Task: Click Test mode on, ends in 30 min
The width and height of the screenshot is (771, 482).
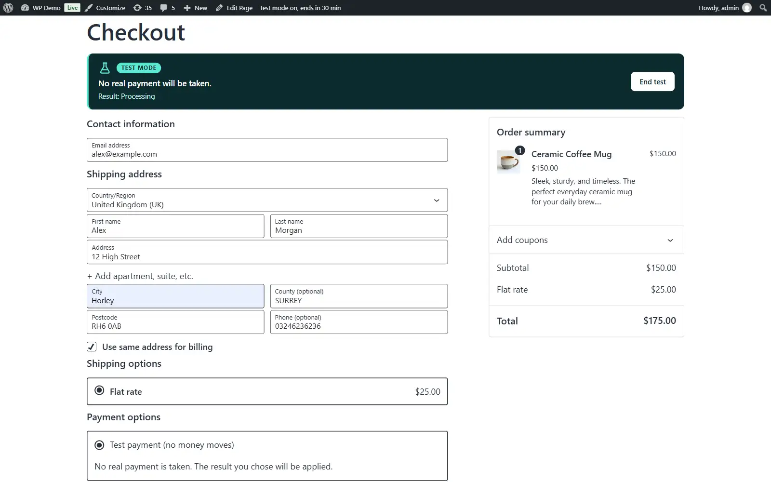Action: pyautogui.click(x=300, y=8)
